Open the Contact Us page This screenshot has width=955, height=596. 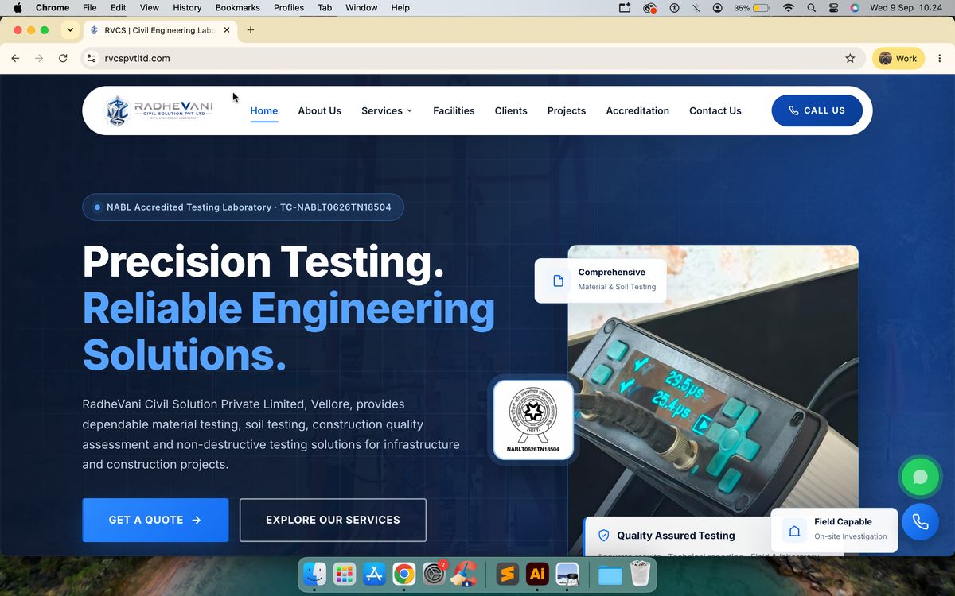click(715, 110)
